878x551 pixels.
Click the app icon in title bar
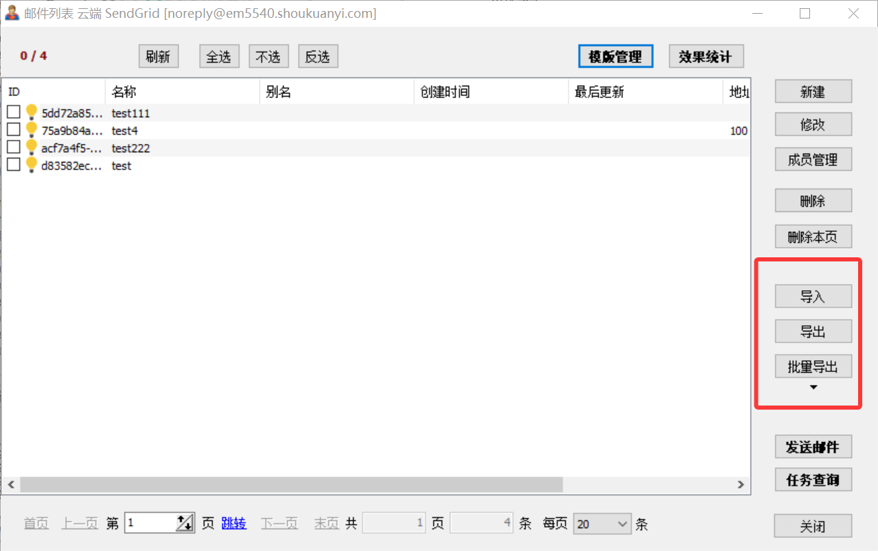(12, 13)
